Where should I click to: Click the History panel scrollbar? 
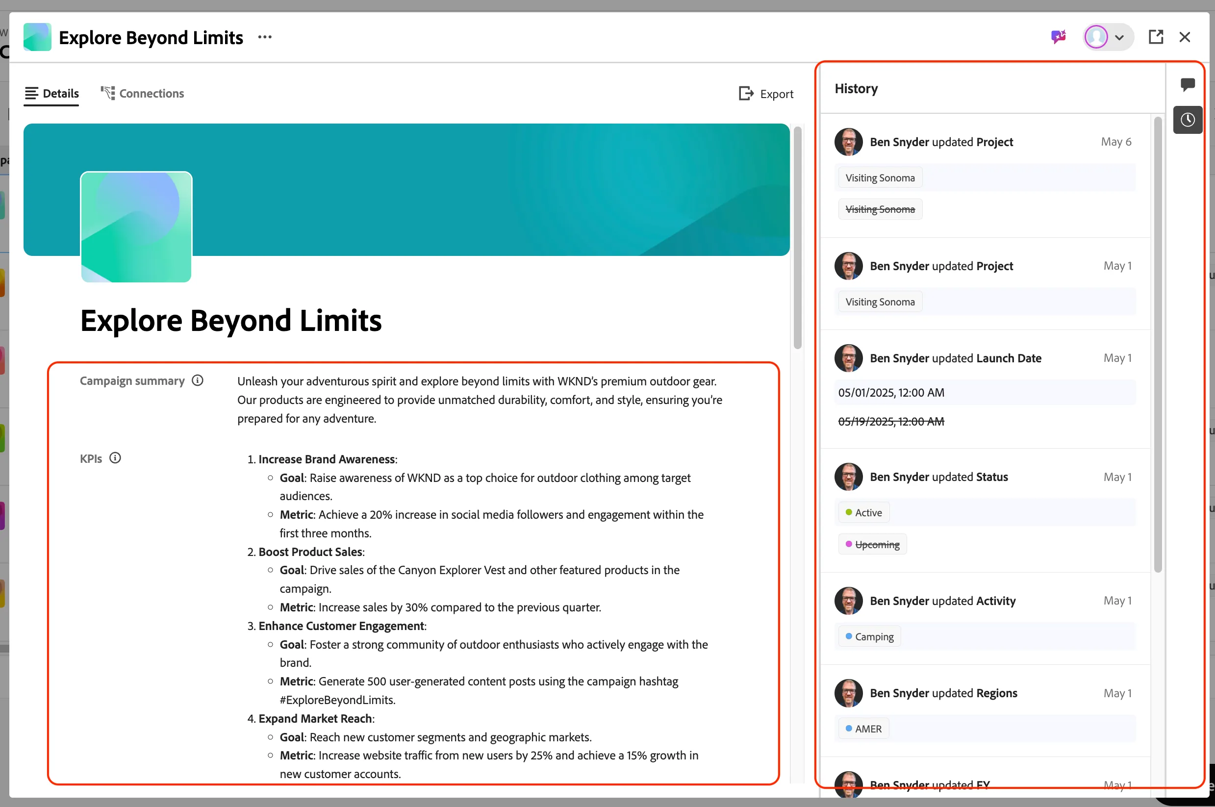[x=1158, y=344]
